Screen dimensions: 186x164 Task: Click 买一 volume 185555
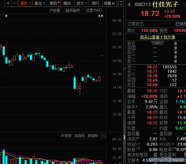tap(170, 67)
